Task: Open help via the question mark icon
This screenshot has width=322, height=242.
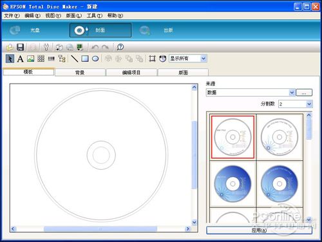Action: (120, 47)
